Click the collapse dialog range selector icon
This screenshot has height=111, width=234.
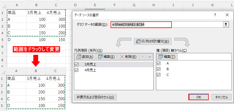226,25
